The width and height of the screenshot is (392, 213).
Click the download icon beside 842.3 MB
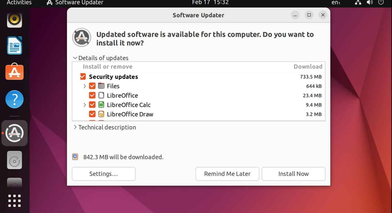click(x=75, y=157)
